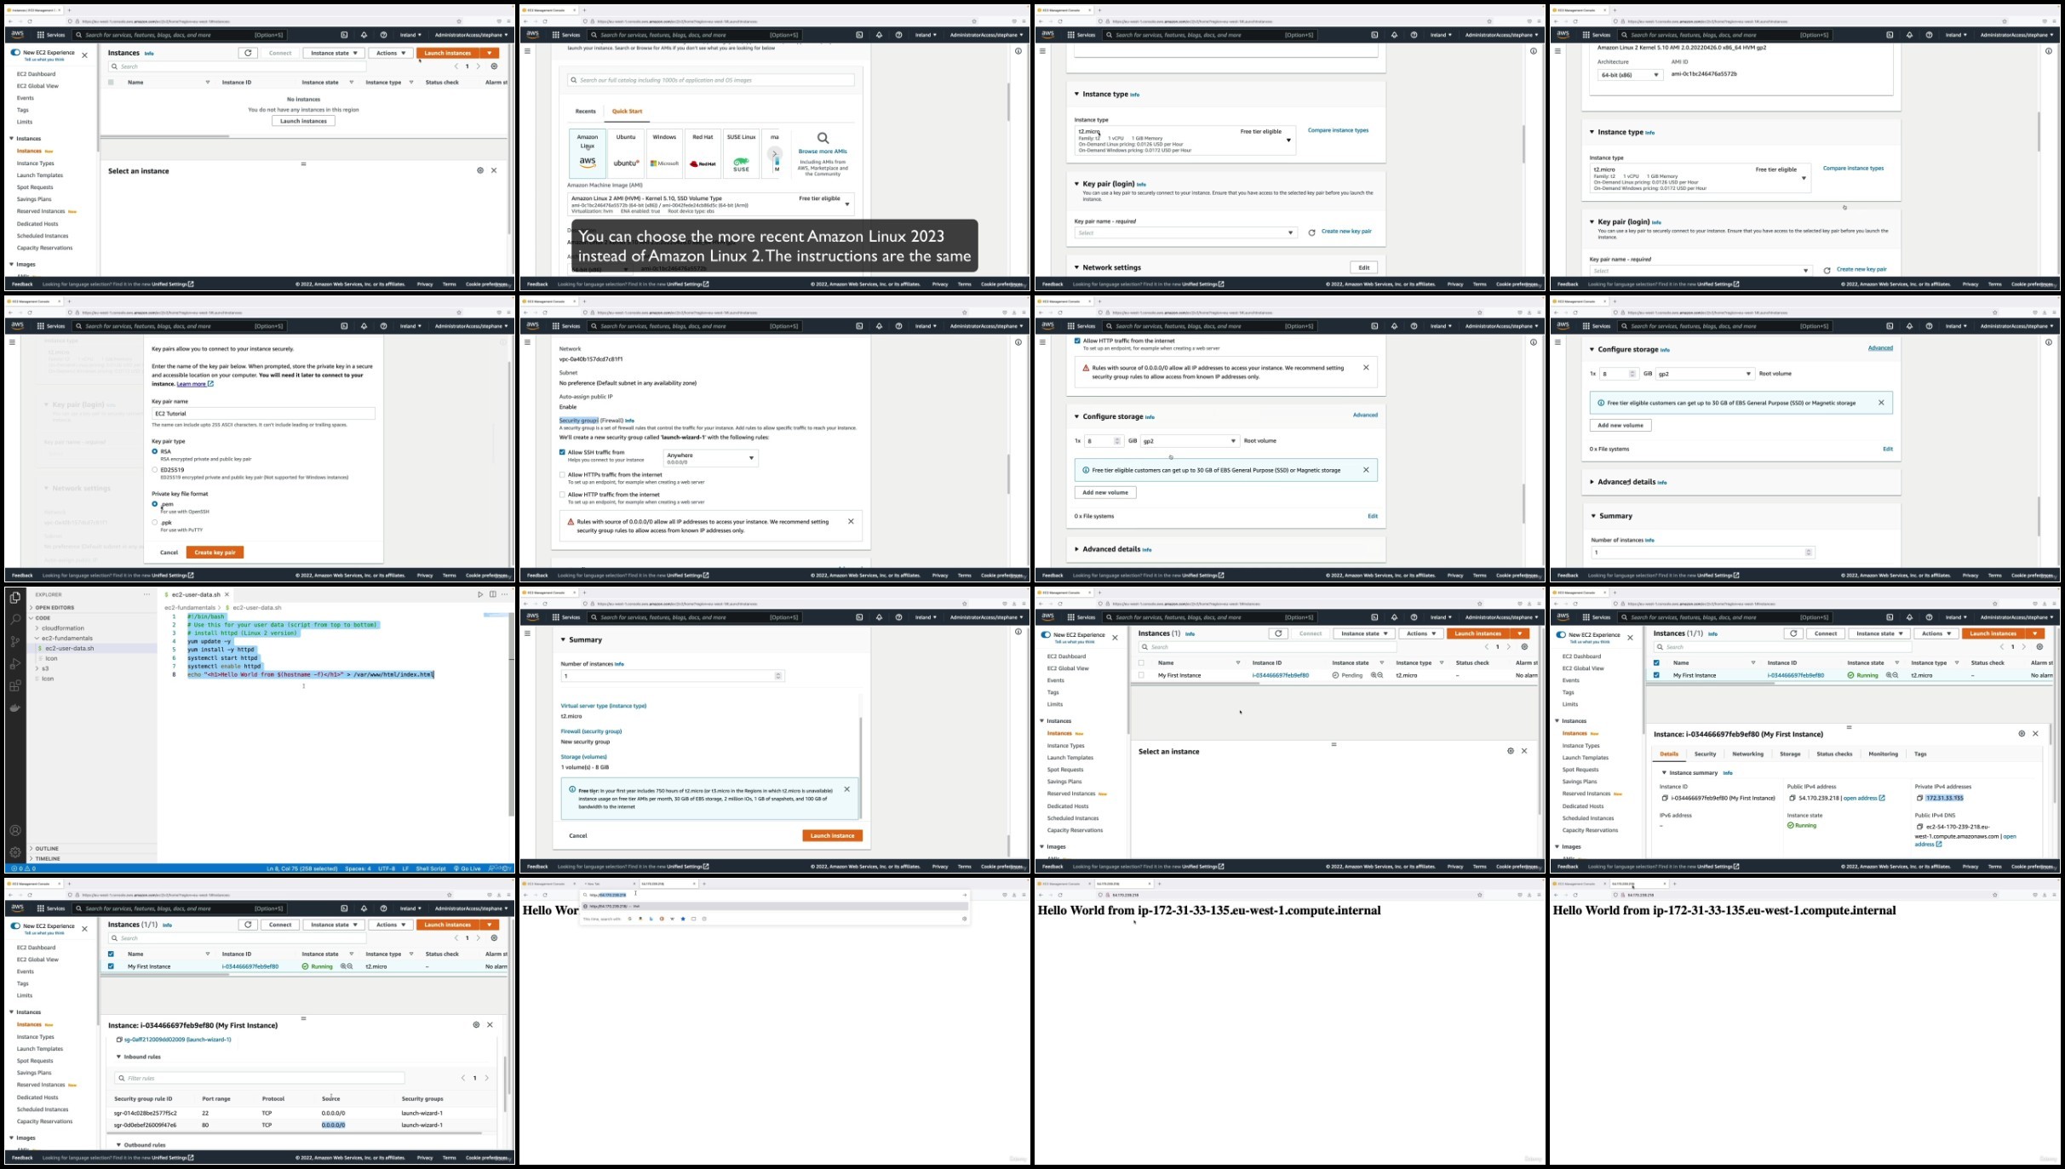Dismiss the 'Free tier: In your first year' notice
This screenshot has height=1169, width=2065.
(846, 789)
